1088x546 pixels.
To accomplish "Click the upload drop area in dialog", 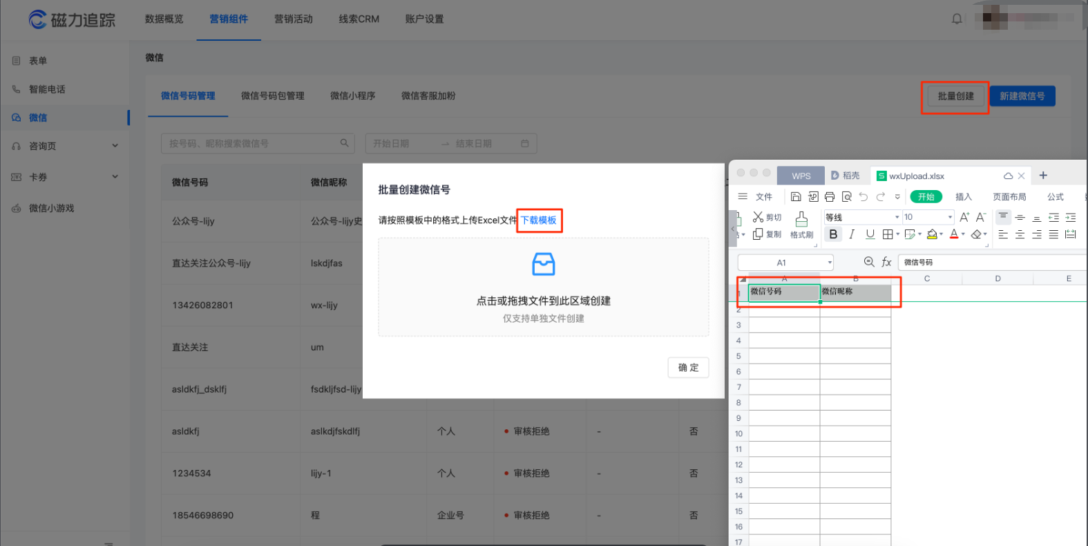I will [x=544, y=288].
